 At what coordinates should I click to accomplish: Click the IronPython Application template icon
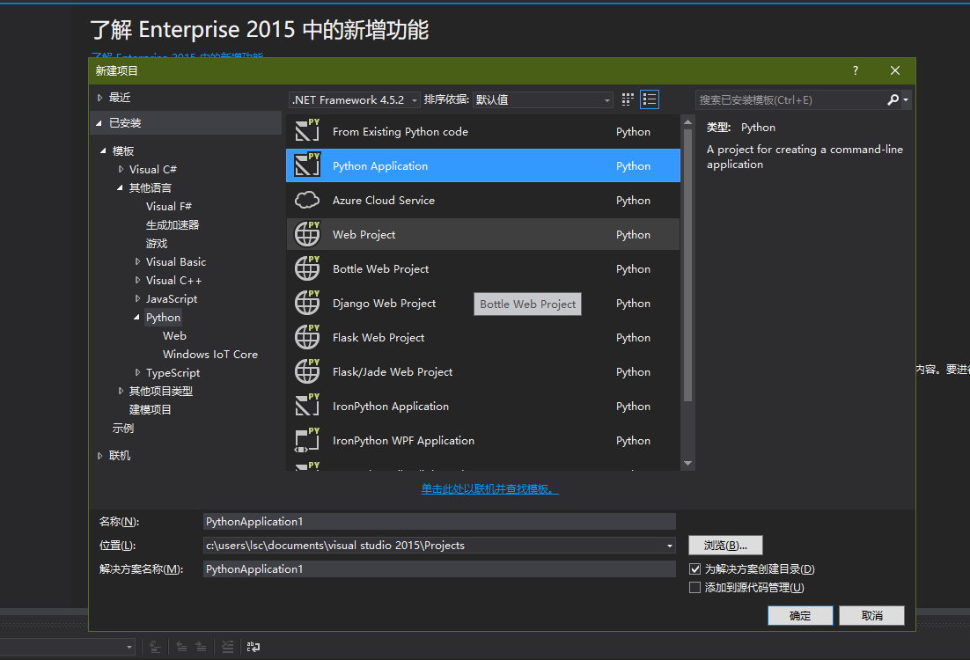point(307,406)
